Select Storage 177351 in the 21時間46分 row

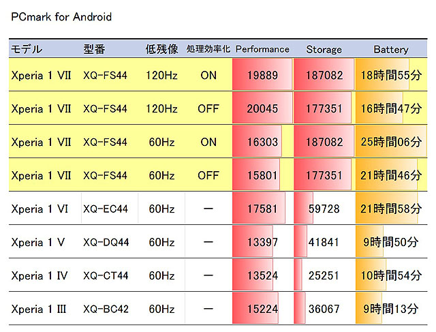point(324,175)
